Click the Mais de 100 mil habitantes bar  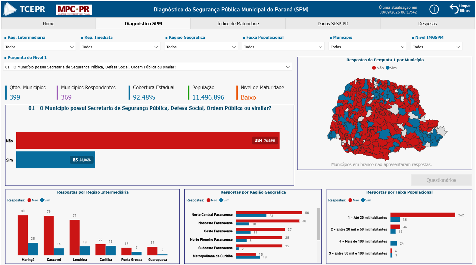pos(394,243)
